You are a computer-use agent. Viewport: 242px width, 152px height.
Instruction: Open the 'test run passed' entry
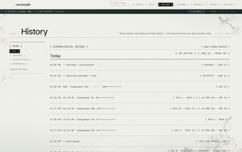click(73, 141)
